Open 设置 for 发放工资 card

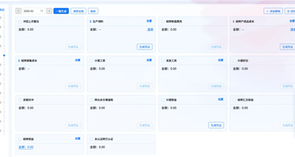pos(221,60)
